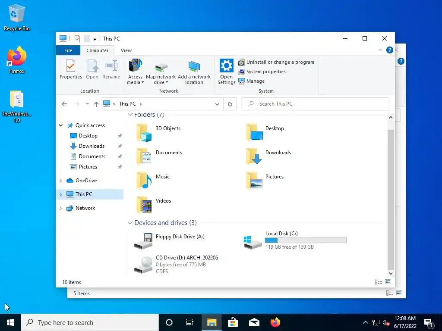Select the Downloads folder in Folders group
This screenshot has width=442, height=331.
[x=268, y=156]
